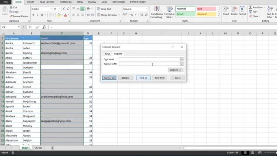Open the Sort & Filter menu

(270, 12)
